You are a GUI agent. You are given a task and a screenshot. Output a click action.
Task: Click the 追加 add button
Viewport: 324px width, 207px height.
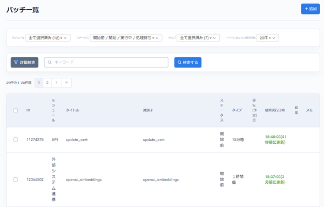(x=310, y=9)
